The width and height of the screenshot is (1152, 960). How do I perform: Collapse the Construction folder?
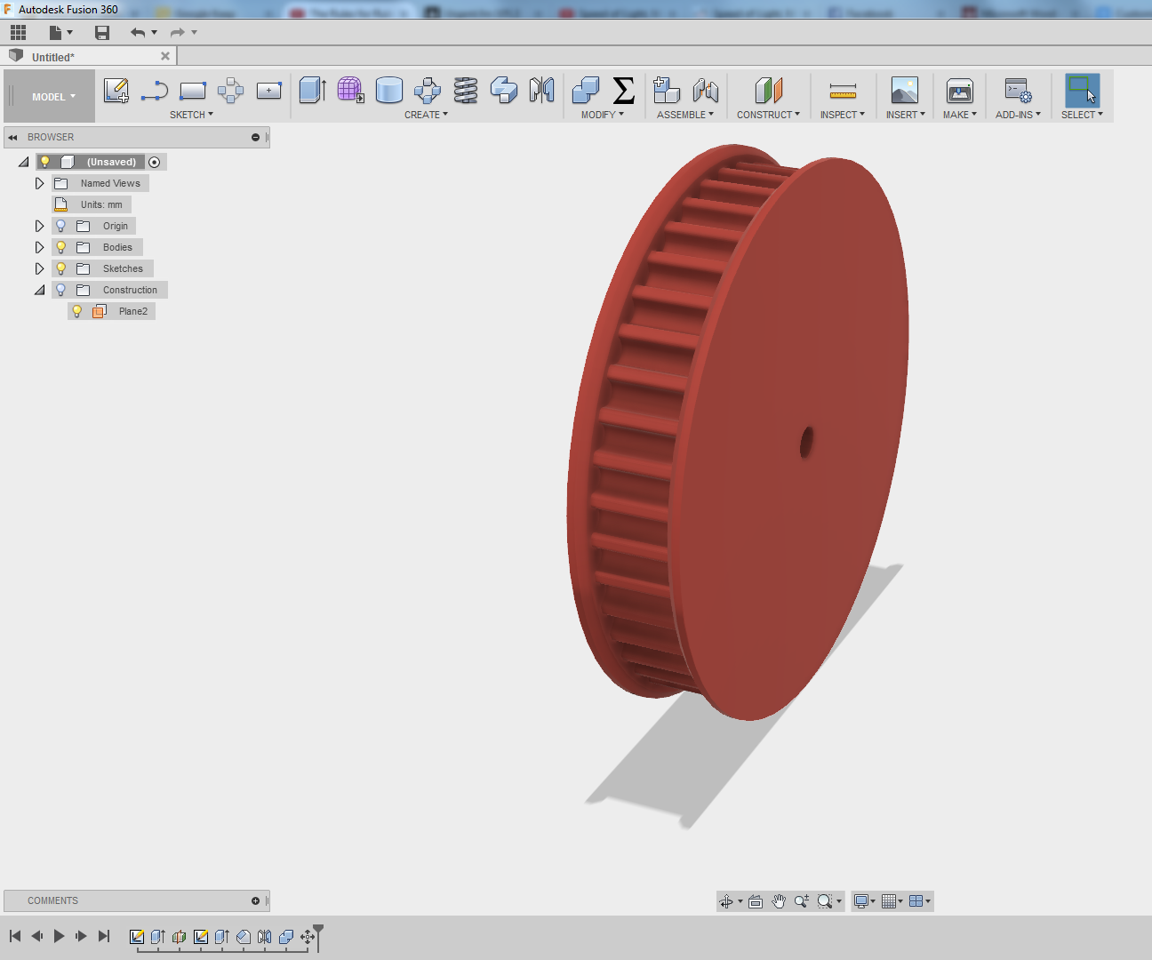coord(39,289)
